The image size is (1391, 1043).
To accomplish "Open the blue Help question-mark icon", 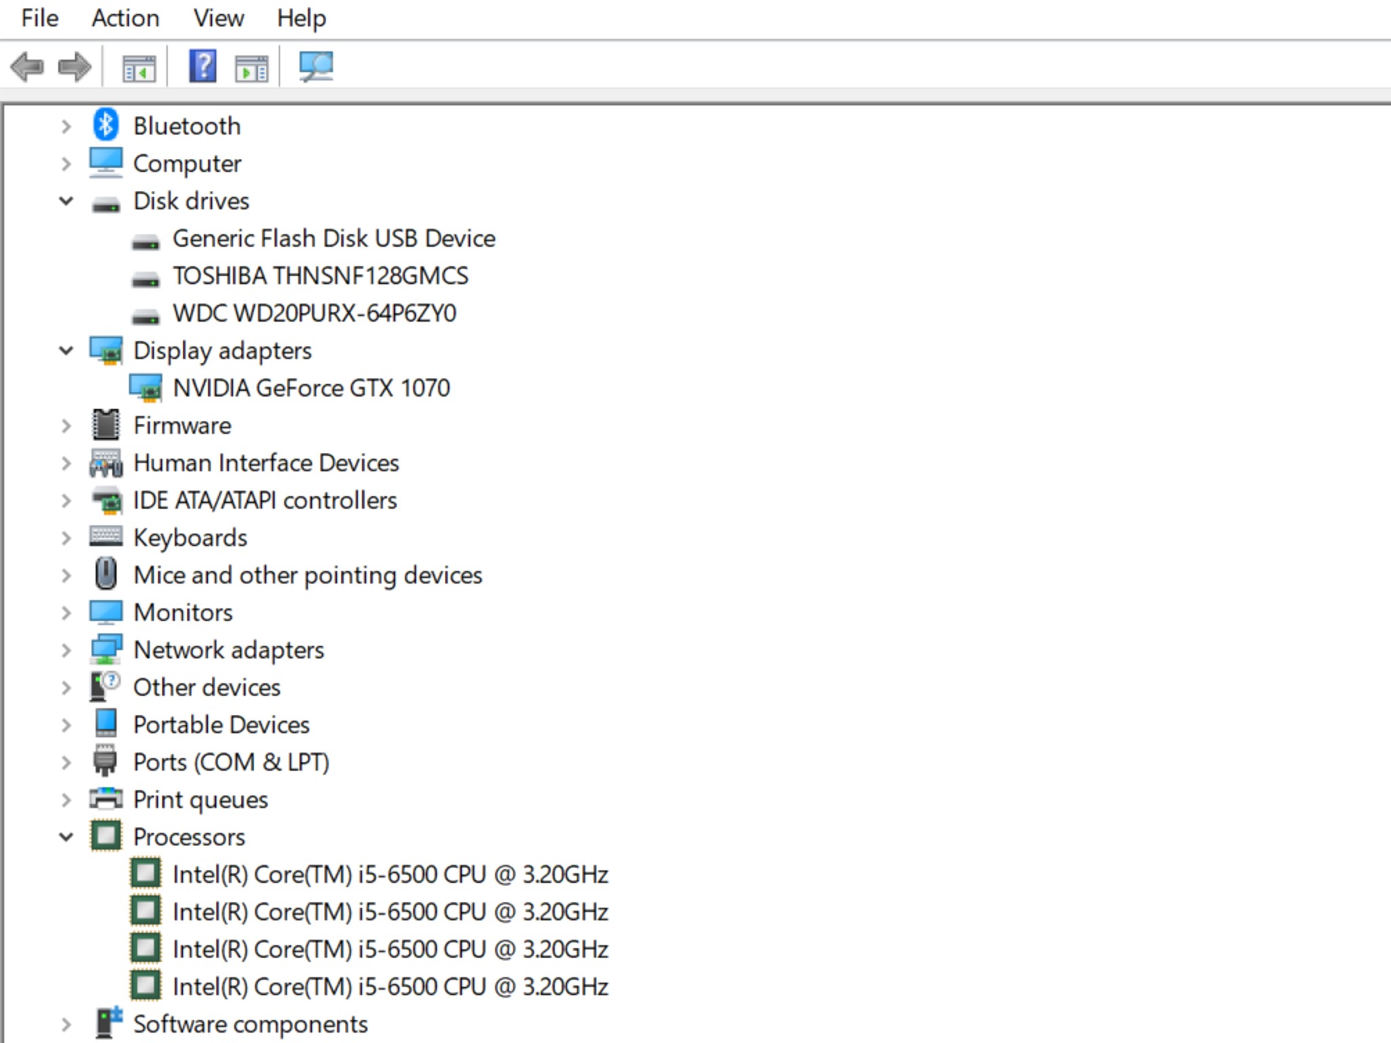I will pos(202,67).
